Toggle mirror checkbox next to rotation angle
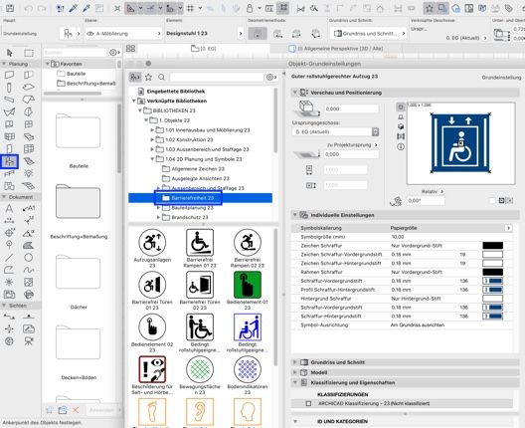Screen dimensions: 525x428 [x=492, y=200]
